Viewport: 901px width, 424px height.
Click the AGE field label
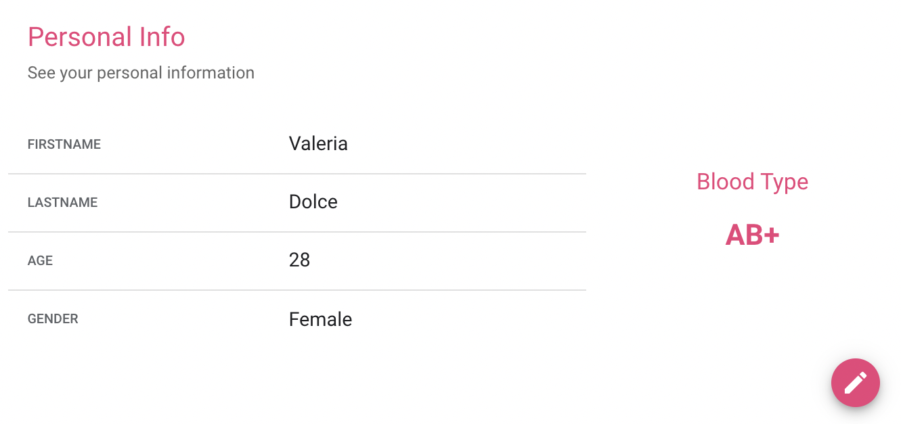[40, 261]
